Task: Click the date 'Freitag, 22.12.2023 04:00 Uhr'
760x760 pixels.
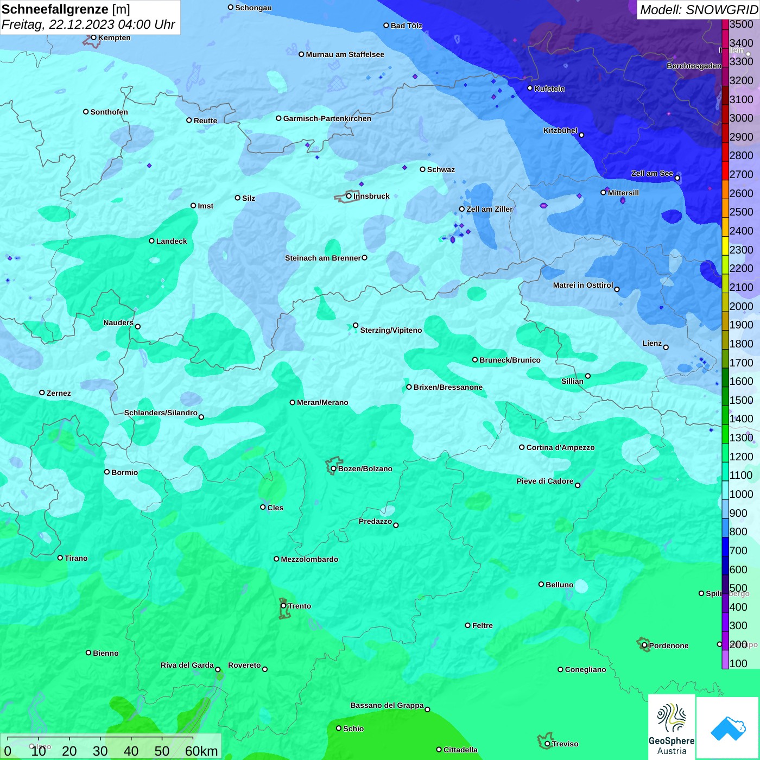Action: tap(88, 24)
